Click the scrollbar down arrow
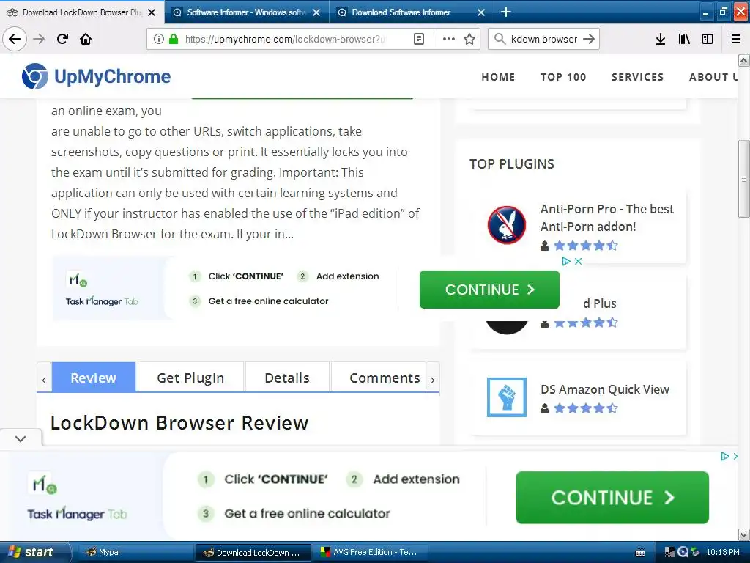 point(743,534)
